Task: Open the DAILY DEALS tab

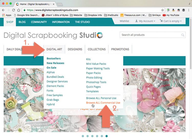Action: pyautogui.click(x=14, y=49)
